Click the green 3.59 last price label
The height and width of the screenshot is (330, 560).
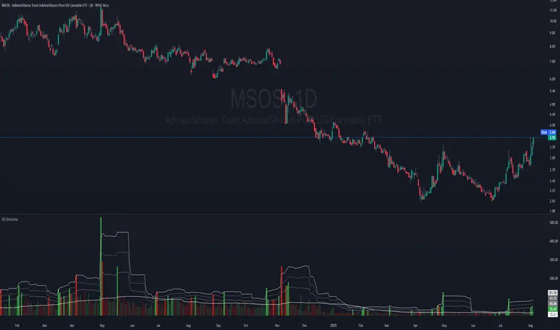pos(552,137)
